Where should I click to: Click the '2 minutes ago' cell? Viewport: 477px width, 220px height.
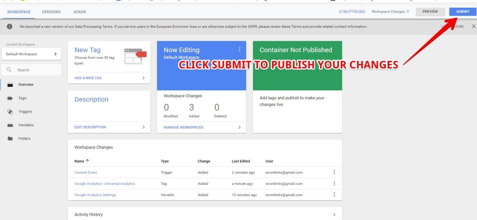click(243, 173)
